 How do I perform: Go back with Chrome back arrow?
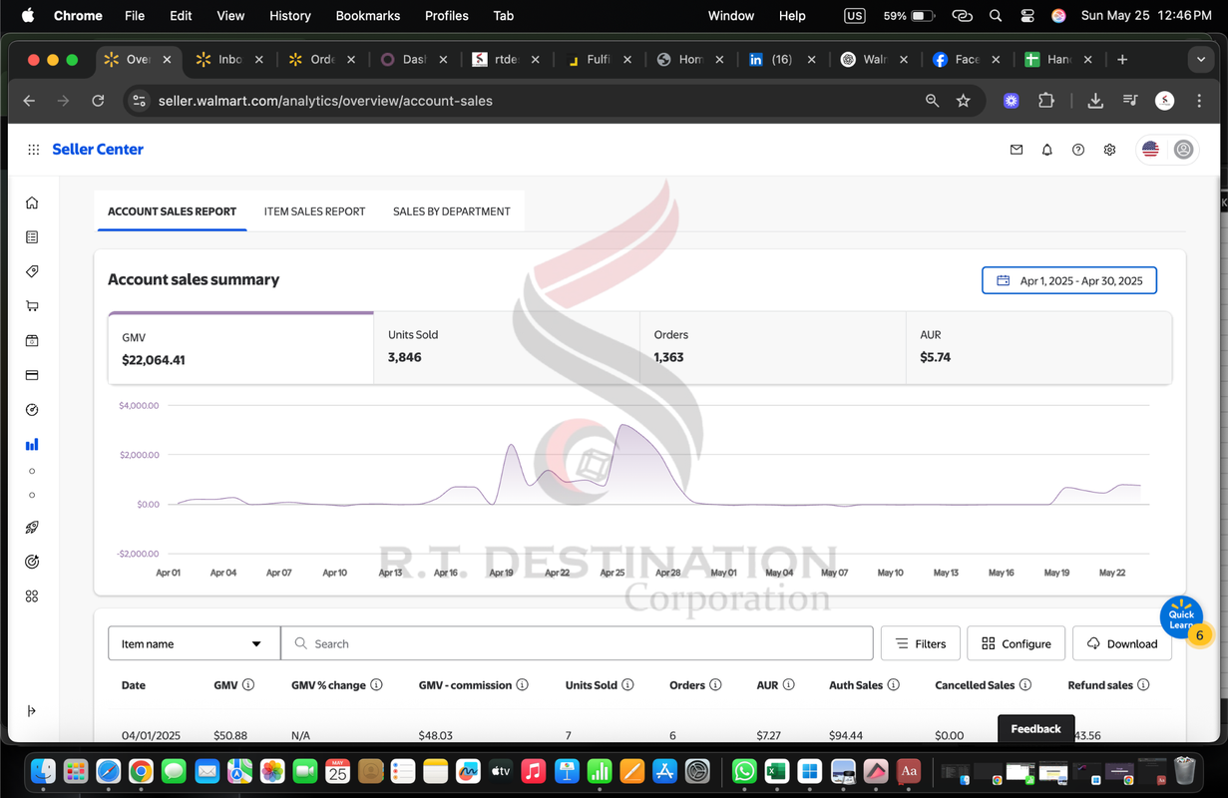click(29, 101)
